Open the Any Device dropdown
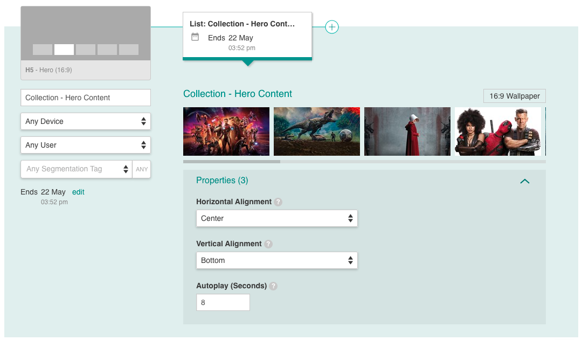This screenshot has height=340, width=582. (86, 121)
